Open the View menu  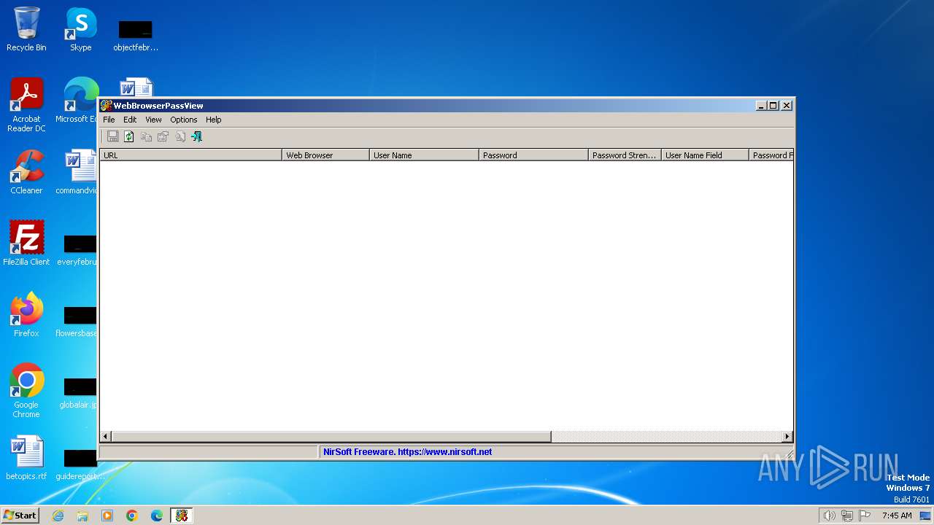(x=153, y=120)
